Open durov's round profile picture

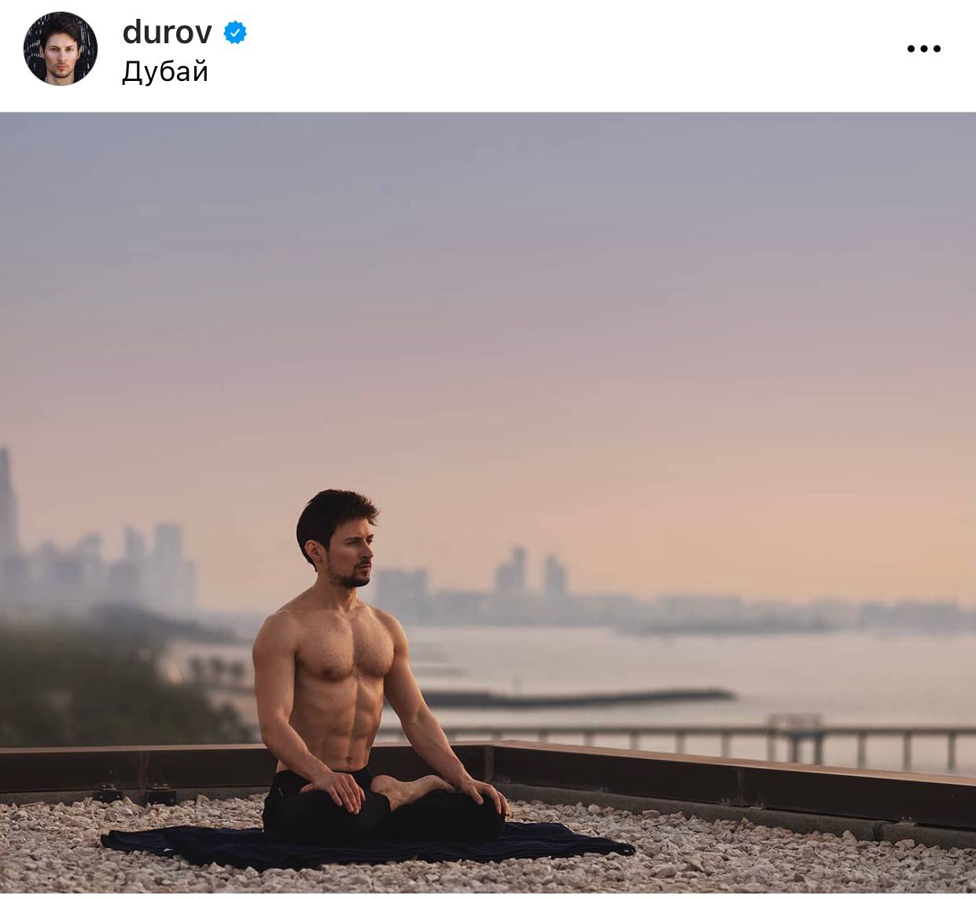click(x=61, y=49)
